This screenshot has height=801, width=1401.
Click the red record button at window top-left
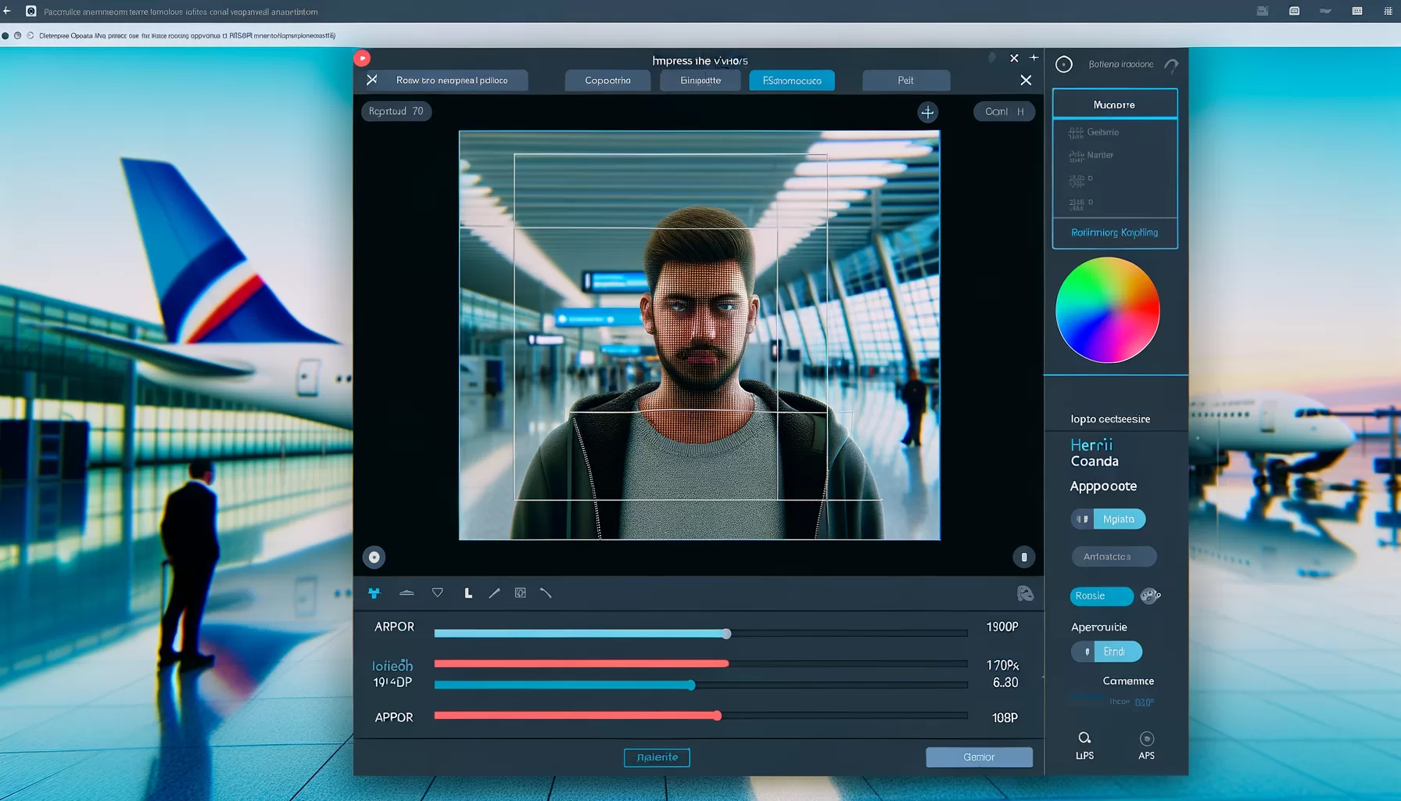point(362,58)
